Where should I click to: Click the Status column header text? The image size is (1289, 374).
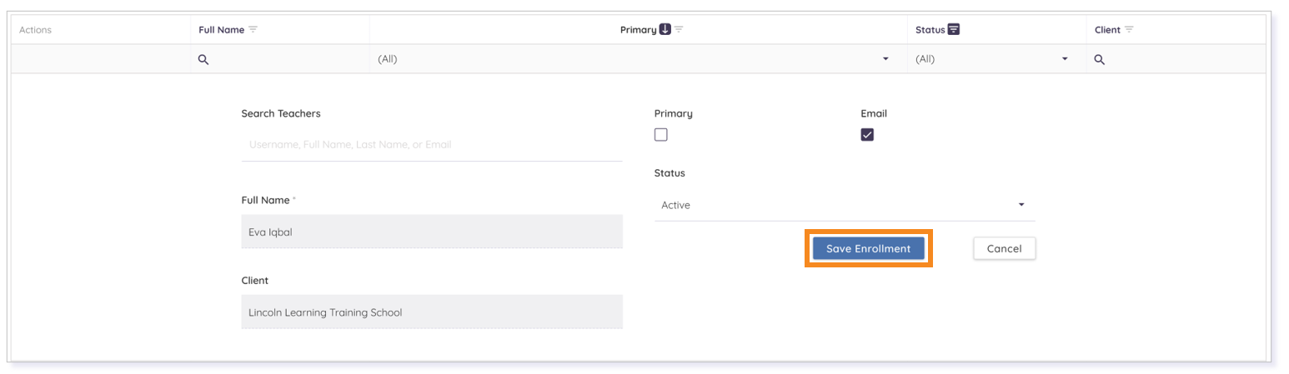click(x=930, y=30)
